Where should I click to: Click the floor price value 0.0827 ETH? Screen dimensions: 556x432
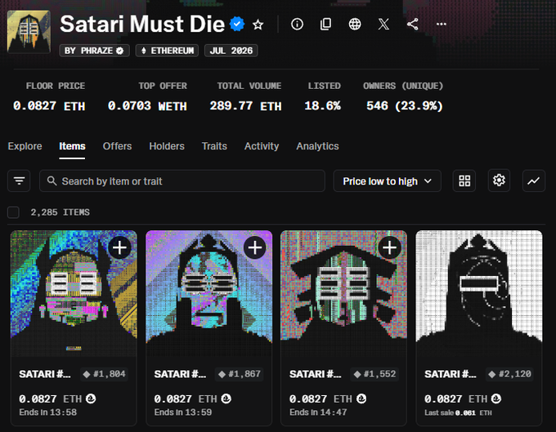49,106
